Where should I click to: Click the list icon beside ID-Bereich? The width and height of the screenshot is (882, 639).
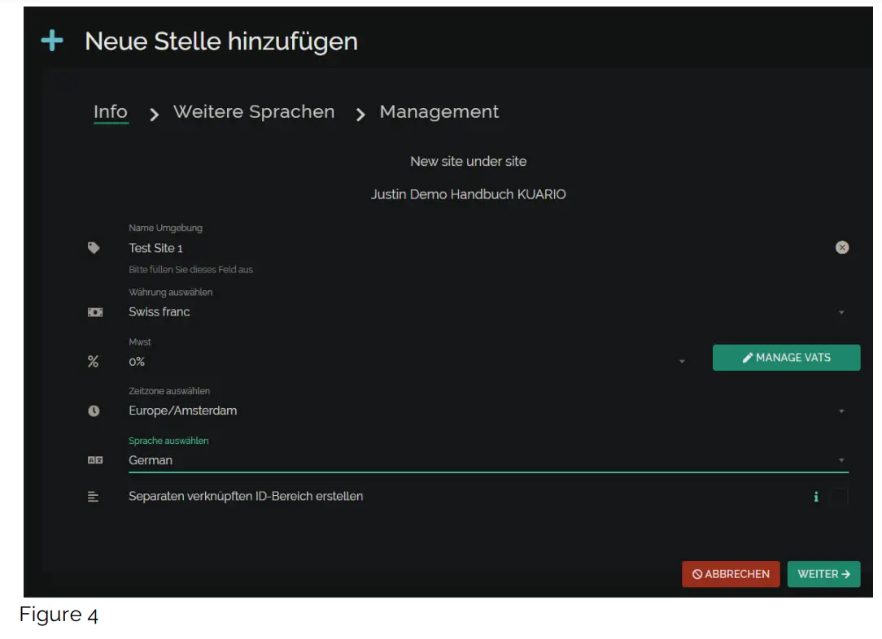94,496
